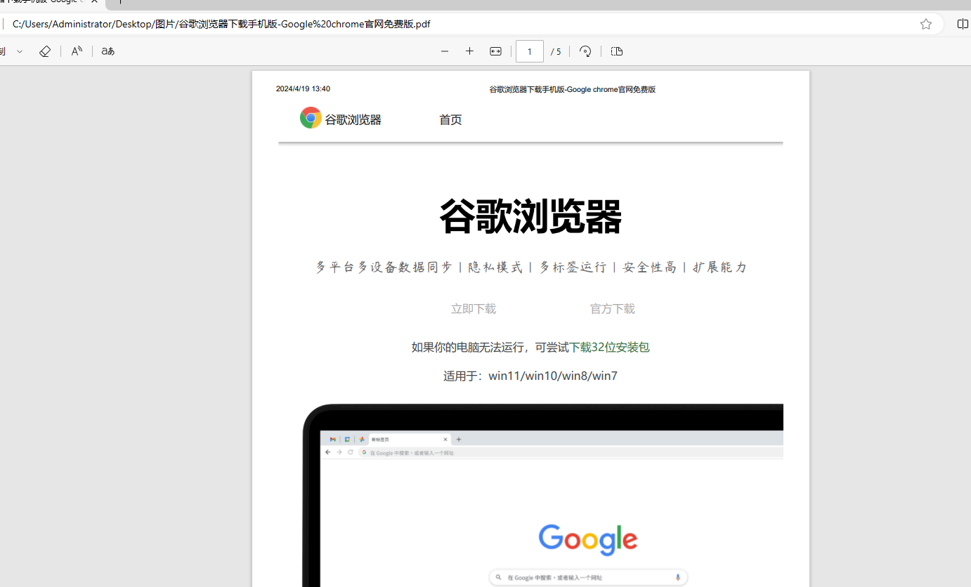Screen dimensions: 971x587
Task: Click the 2024/4/19 13:40 timestamp text
Action: [303, 89]
